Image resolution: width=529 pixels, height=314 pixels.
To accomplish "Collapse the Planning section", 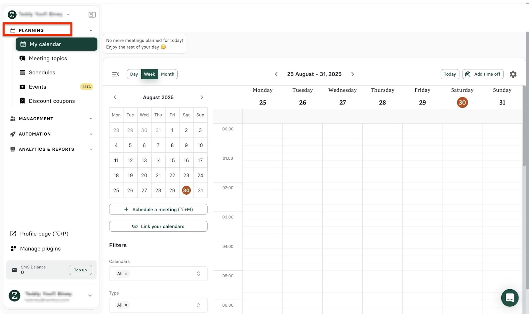I will click(91, 30).
